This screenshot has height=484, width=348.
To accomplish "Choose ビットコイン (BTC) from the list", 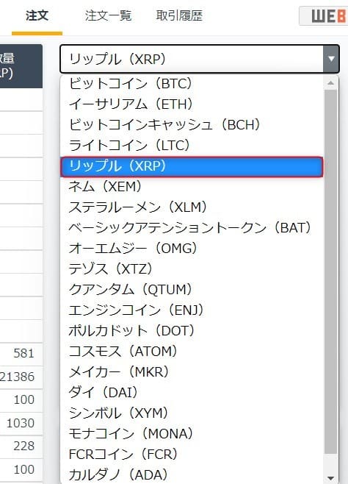I will click(x=192, y=84).
